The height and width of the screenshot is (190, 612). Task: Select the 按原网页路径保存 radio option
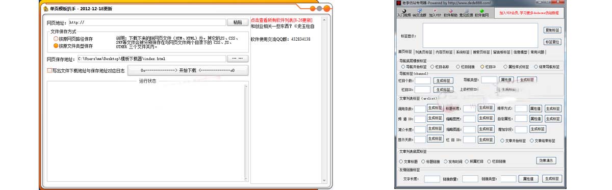tap(73, 38)
